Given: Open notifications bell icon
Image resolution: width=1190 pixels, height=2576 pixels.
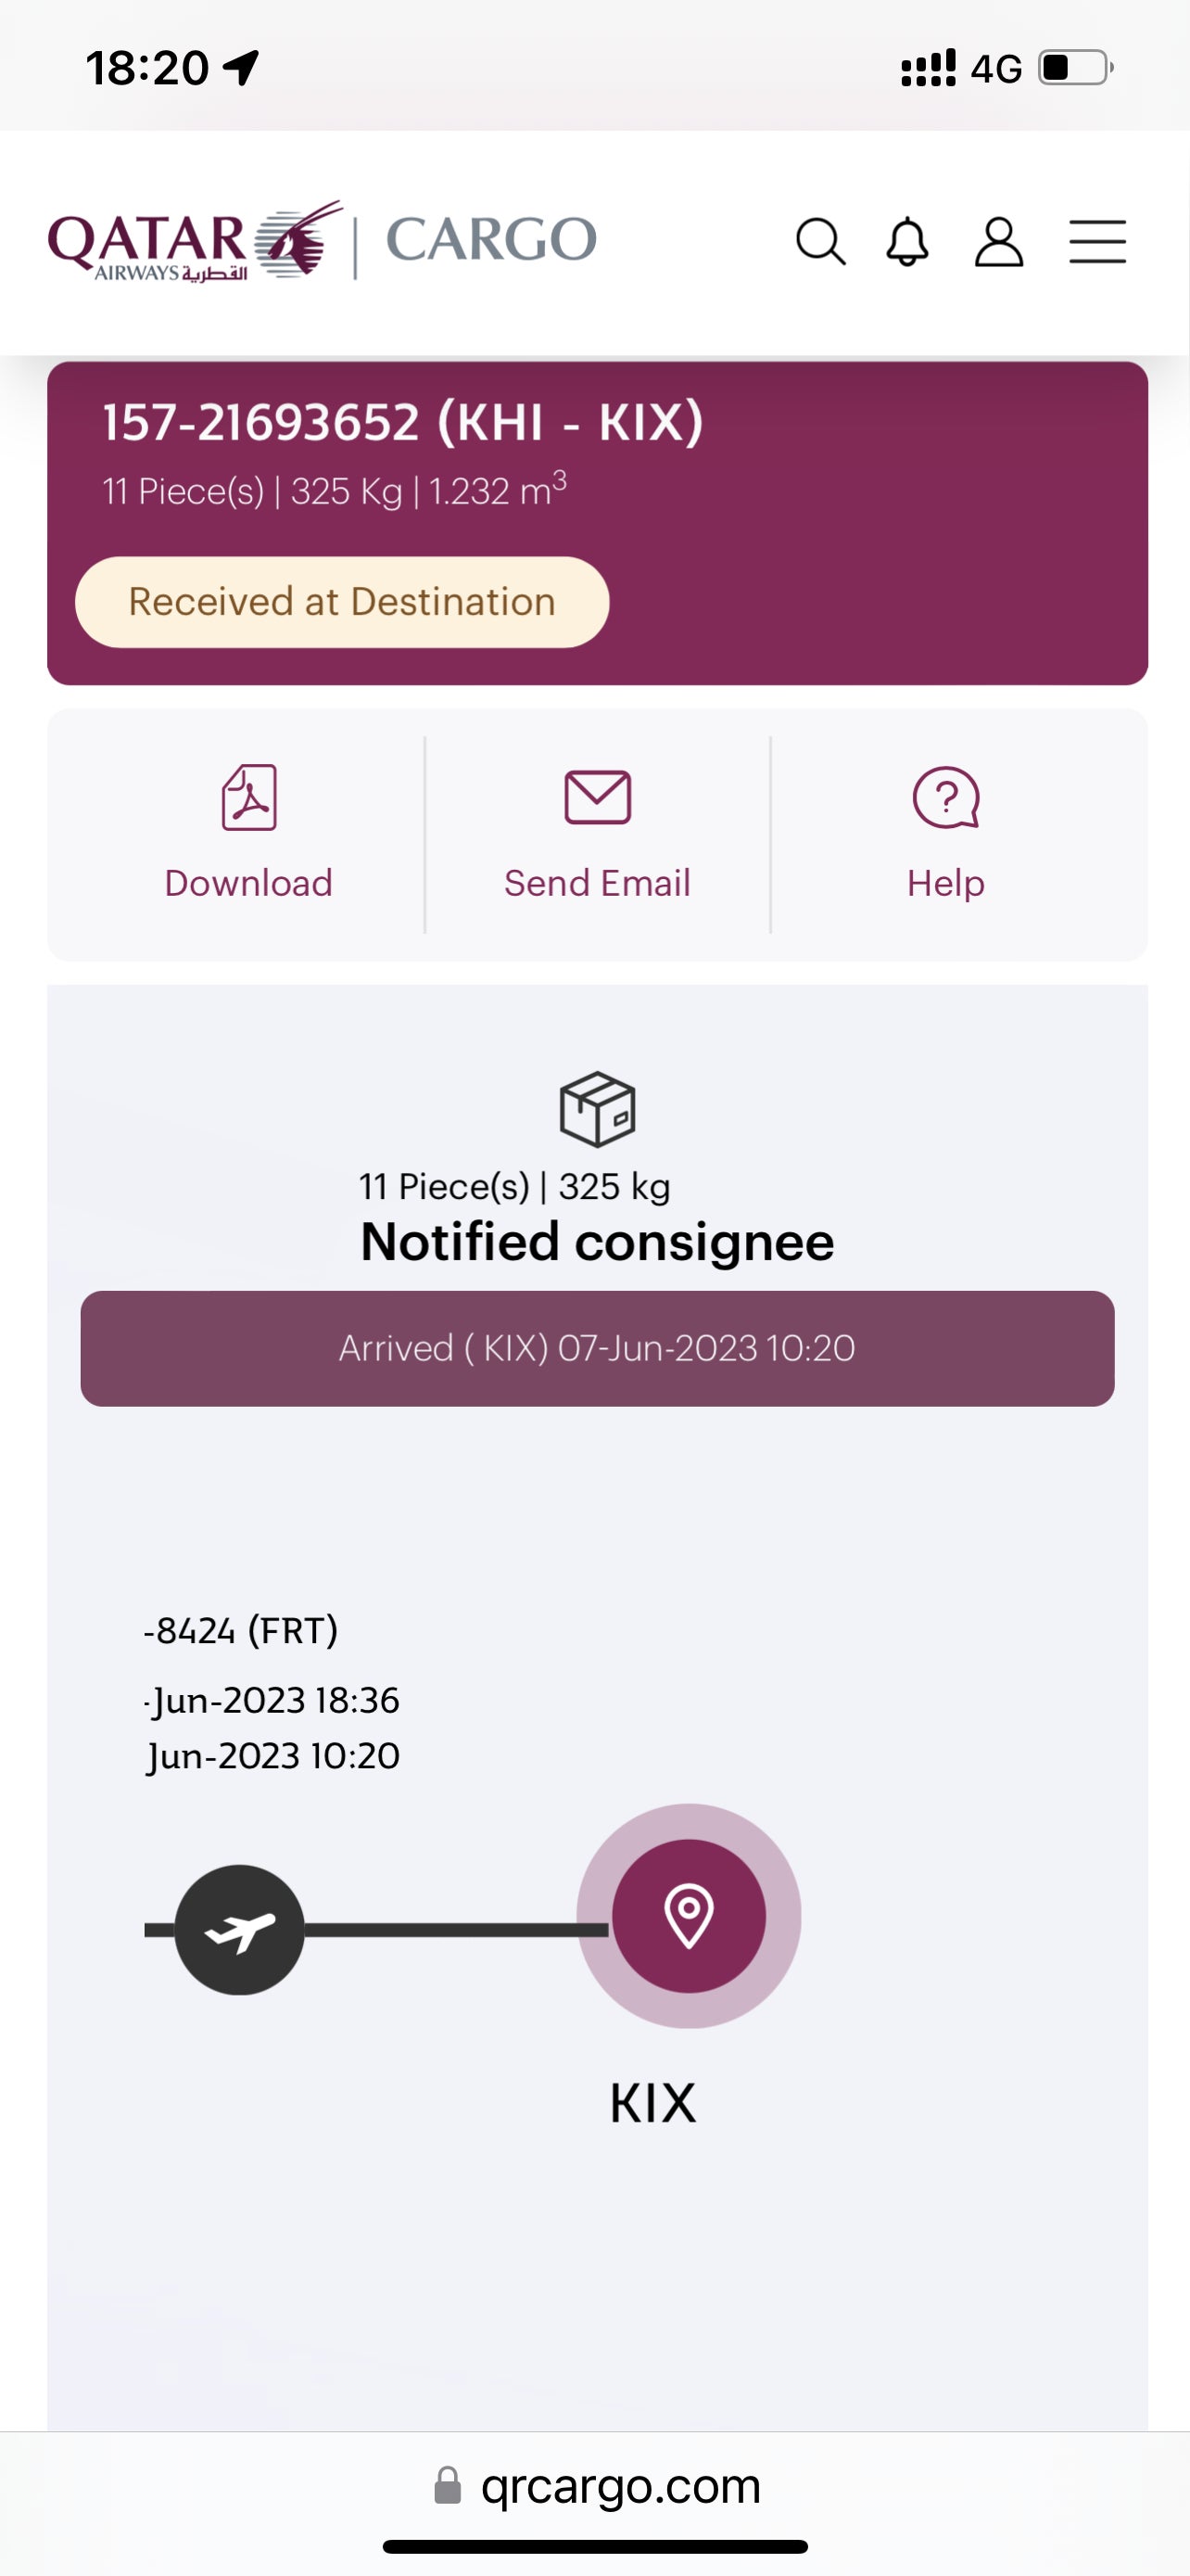Looking at the screenshot, I should (907, 242).
